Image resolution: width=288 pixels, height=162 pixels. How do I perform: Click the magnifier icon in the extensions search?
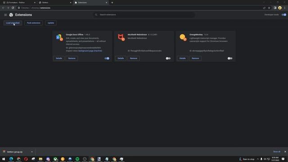96,15
